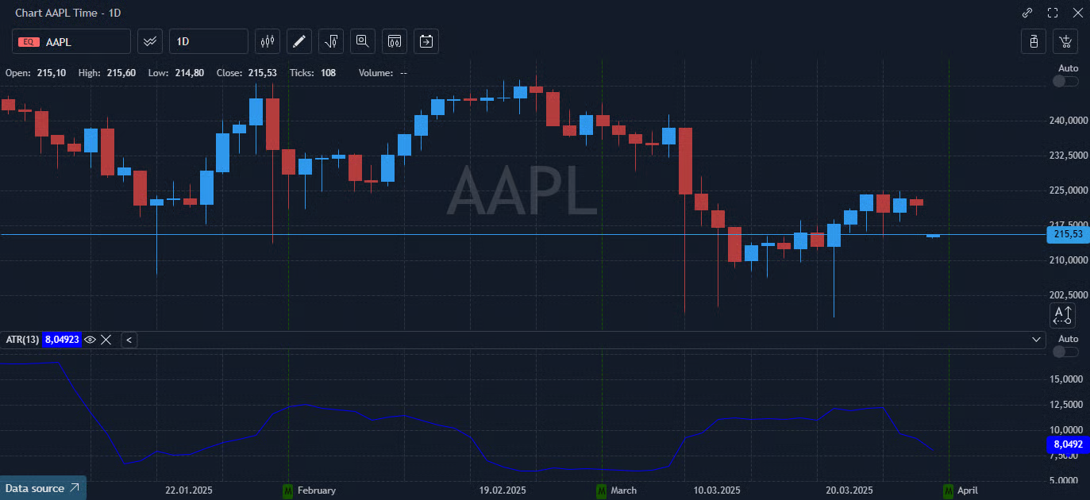Remove the ATR(13) indicator with X

tap(106, 340)
